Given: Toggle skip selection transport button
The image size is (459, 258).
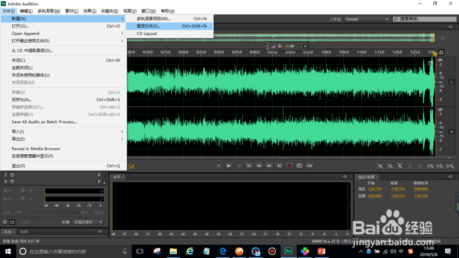Looking at the screenshot, I should [309, 166].
